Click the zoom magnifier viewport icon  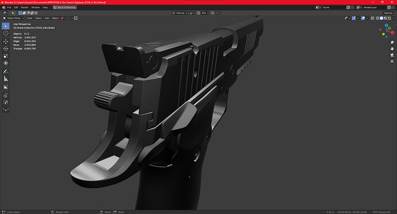point(392,42)
